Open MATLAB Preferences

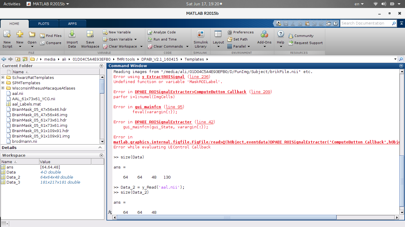(240, 32)
